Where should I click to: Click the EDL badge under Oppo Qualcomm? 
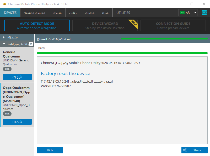(7, 114)
